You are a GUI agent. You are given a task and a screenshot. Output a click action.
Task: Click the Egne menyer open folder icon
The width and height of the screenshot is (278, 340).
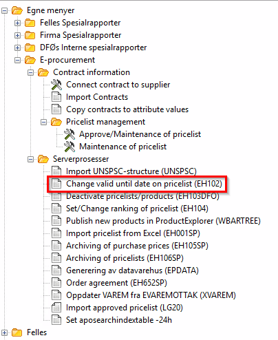coord(17,10)
